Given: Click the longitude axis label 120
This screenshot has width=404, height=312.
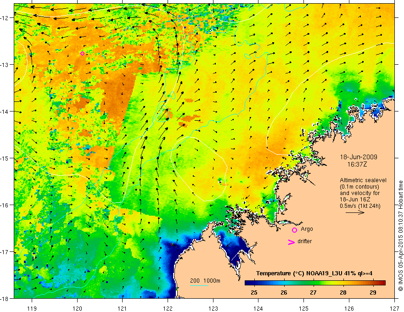Looking at the screenshot, I should [77, 308].
